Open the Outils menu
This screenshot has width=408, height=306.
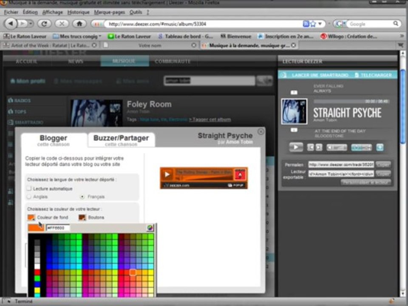[x=136, y=12]
